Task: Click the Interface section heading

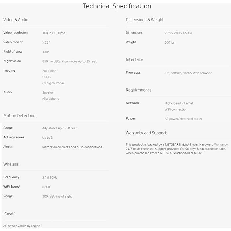Action: point(134,59)
